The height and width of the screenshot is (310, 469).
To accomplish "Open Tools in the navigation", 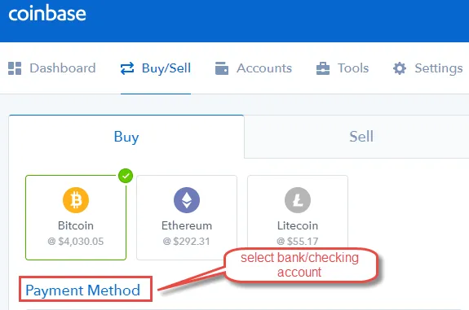I will pyautogui.click(x=343, y=68).
